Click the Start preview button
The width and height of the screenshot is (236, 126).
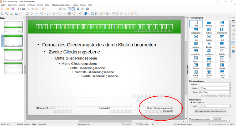tap(217, 119)
